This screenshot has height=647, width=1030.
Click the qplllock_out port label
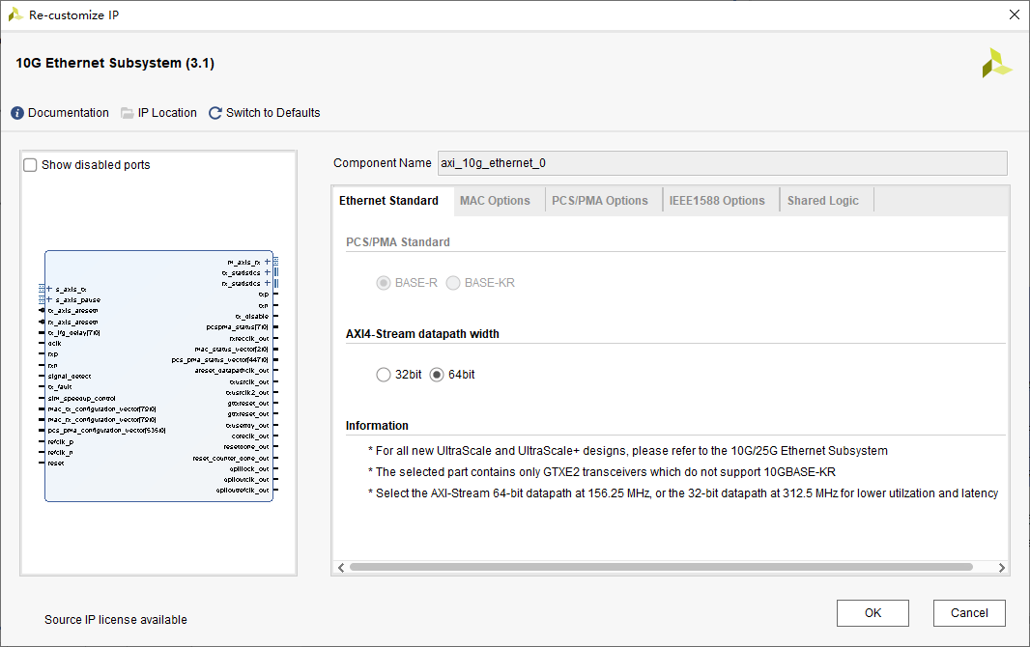(x=249, y=469)
